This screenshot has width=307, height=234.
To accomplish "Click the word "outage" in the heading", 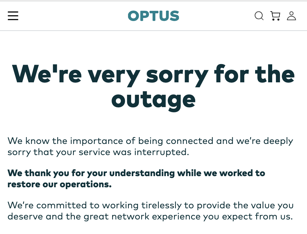I will [153, 99].
